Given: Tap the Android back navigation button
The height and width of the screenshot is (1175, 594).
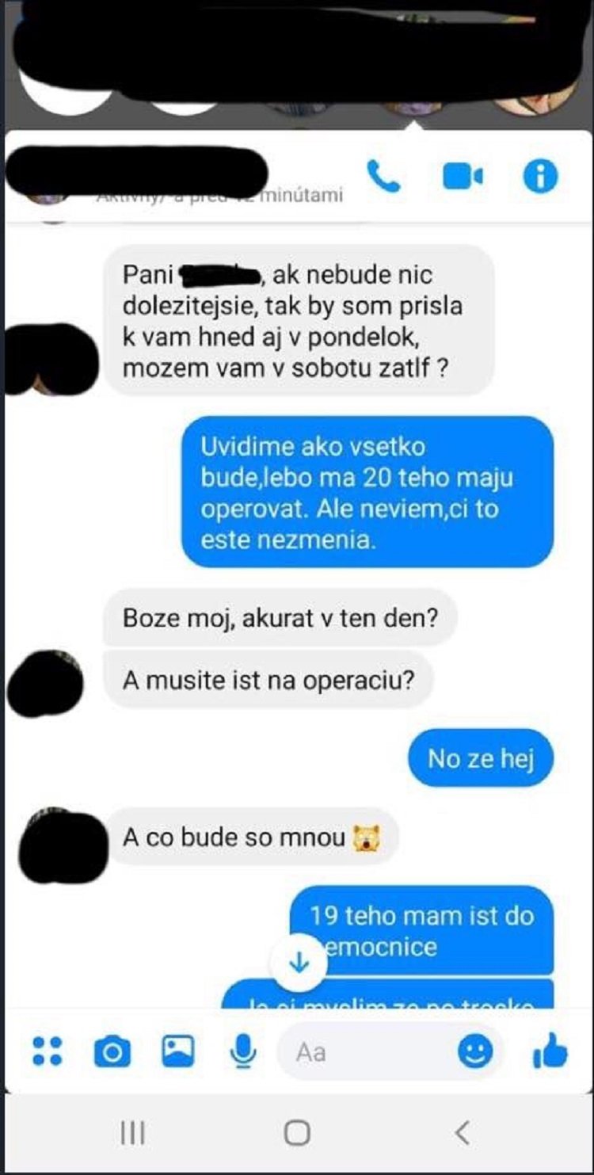Looking at the screenshot, I should coord(463,1134).
